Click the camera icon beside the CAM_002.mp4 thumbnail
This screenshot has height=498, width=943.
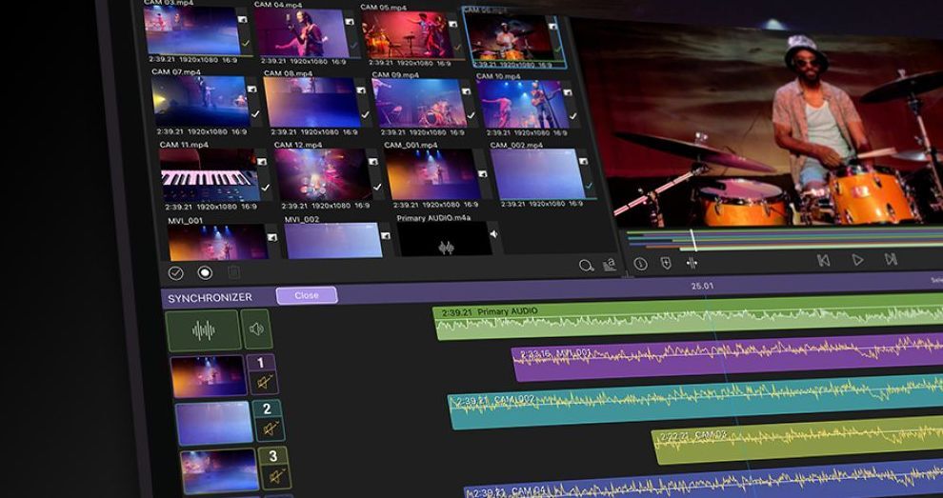point(583,162)
